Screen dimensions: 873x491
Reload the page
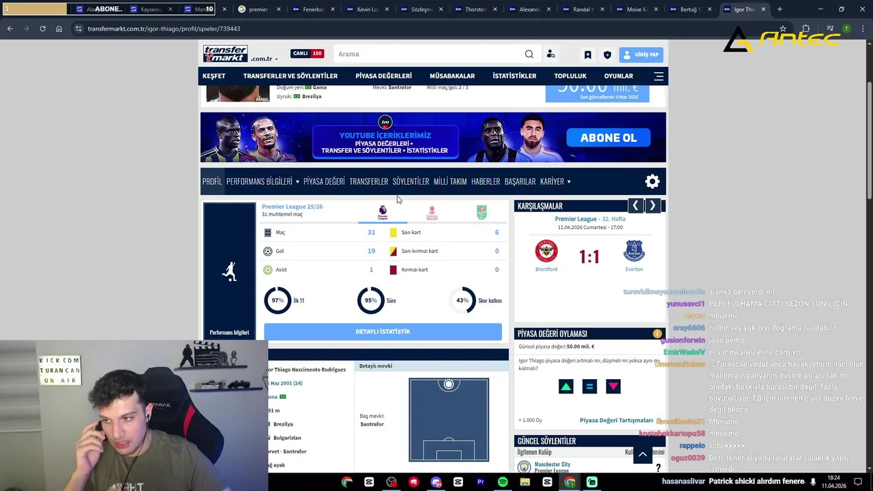(42, 29)
